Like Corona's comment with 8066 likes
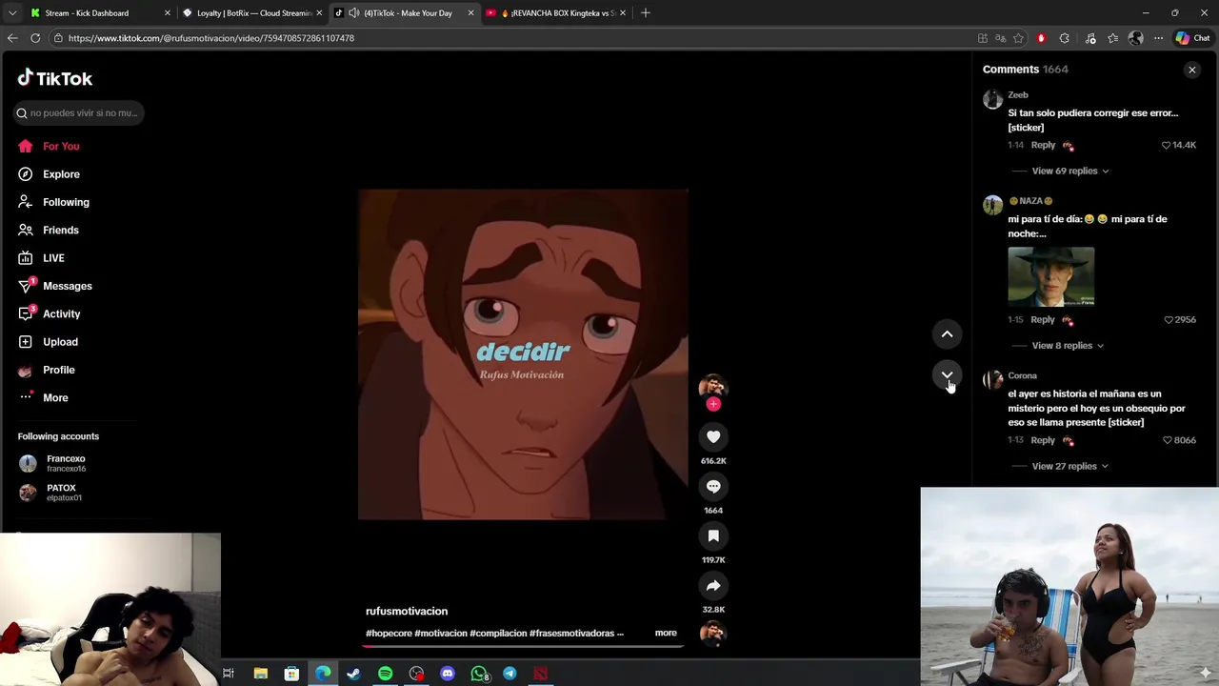This screenshot has height=686, width=1219. [x=1168, y=440]
